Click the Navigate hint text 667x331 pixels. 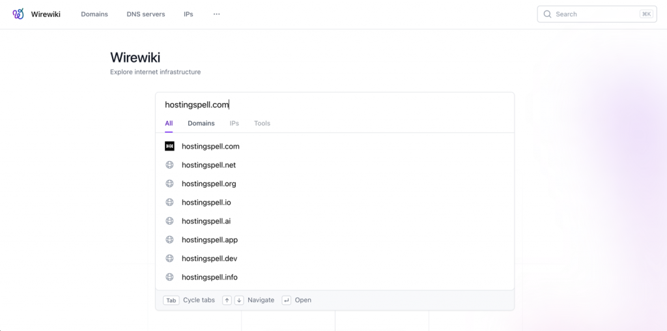(261, 300)
